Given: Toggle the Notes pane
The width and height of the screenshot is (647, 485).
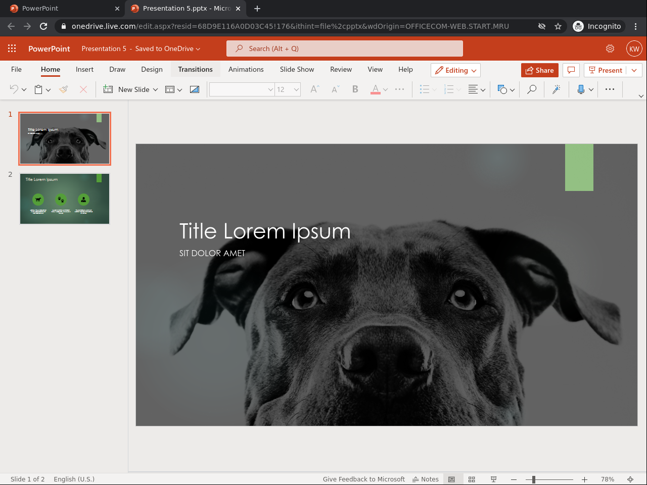Looking at the screenshot, I should [x=426, y=479].
